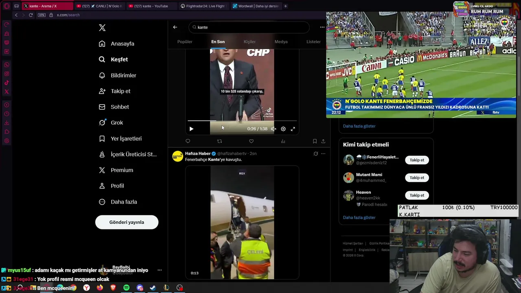
Task: Open the downloads icon in Opera sidebar
Action: pyautogui.click(x=7, y=123)
